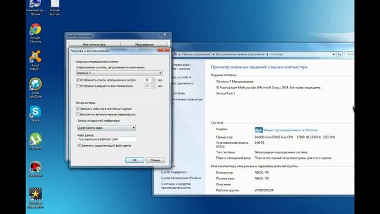Click the refresh button beside the address bar
The image size is (380, 214).
tap(339, 54)
